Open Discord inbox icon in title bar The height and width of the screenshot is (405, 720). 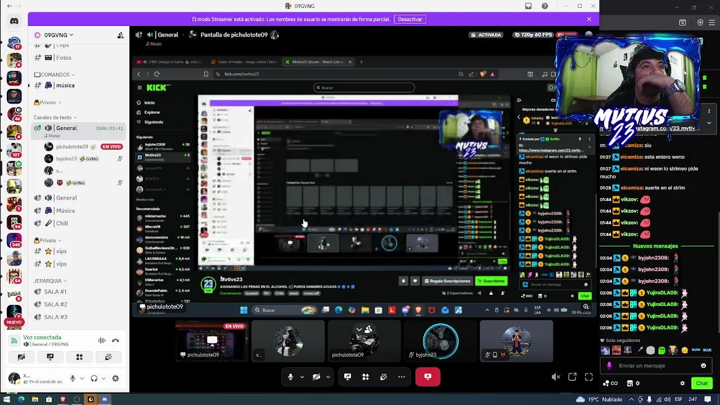pos(528,6)
